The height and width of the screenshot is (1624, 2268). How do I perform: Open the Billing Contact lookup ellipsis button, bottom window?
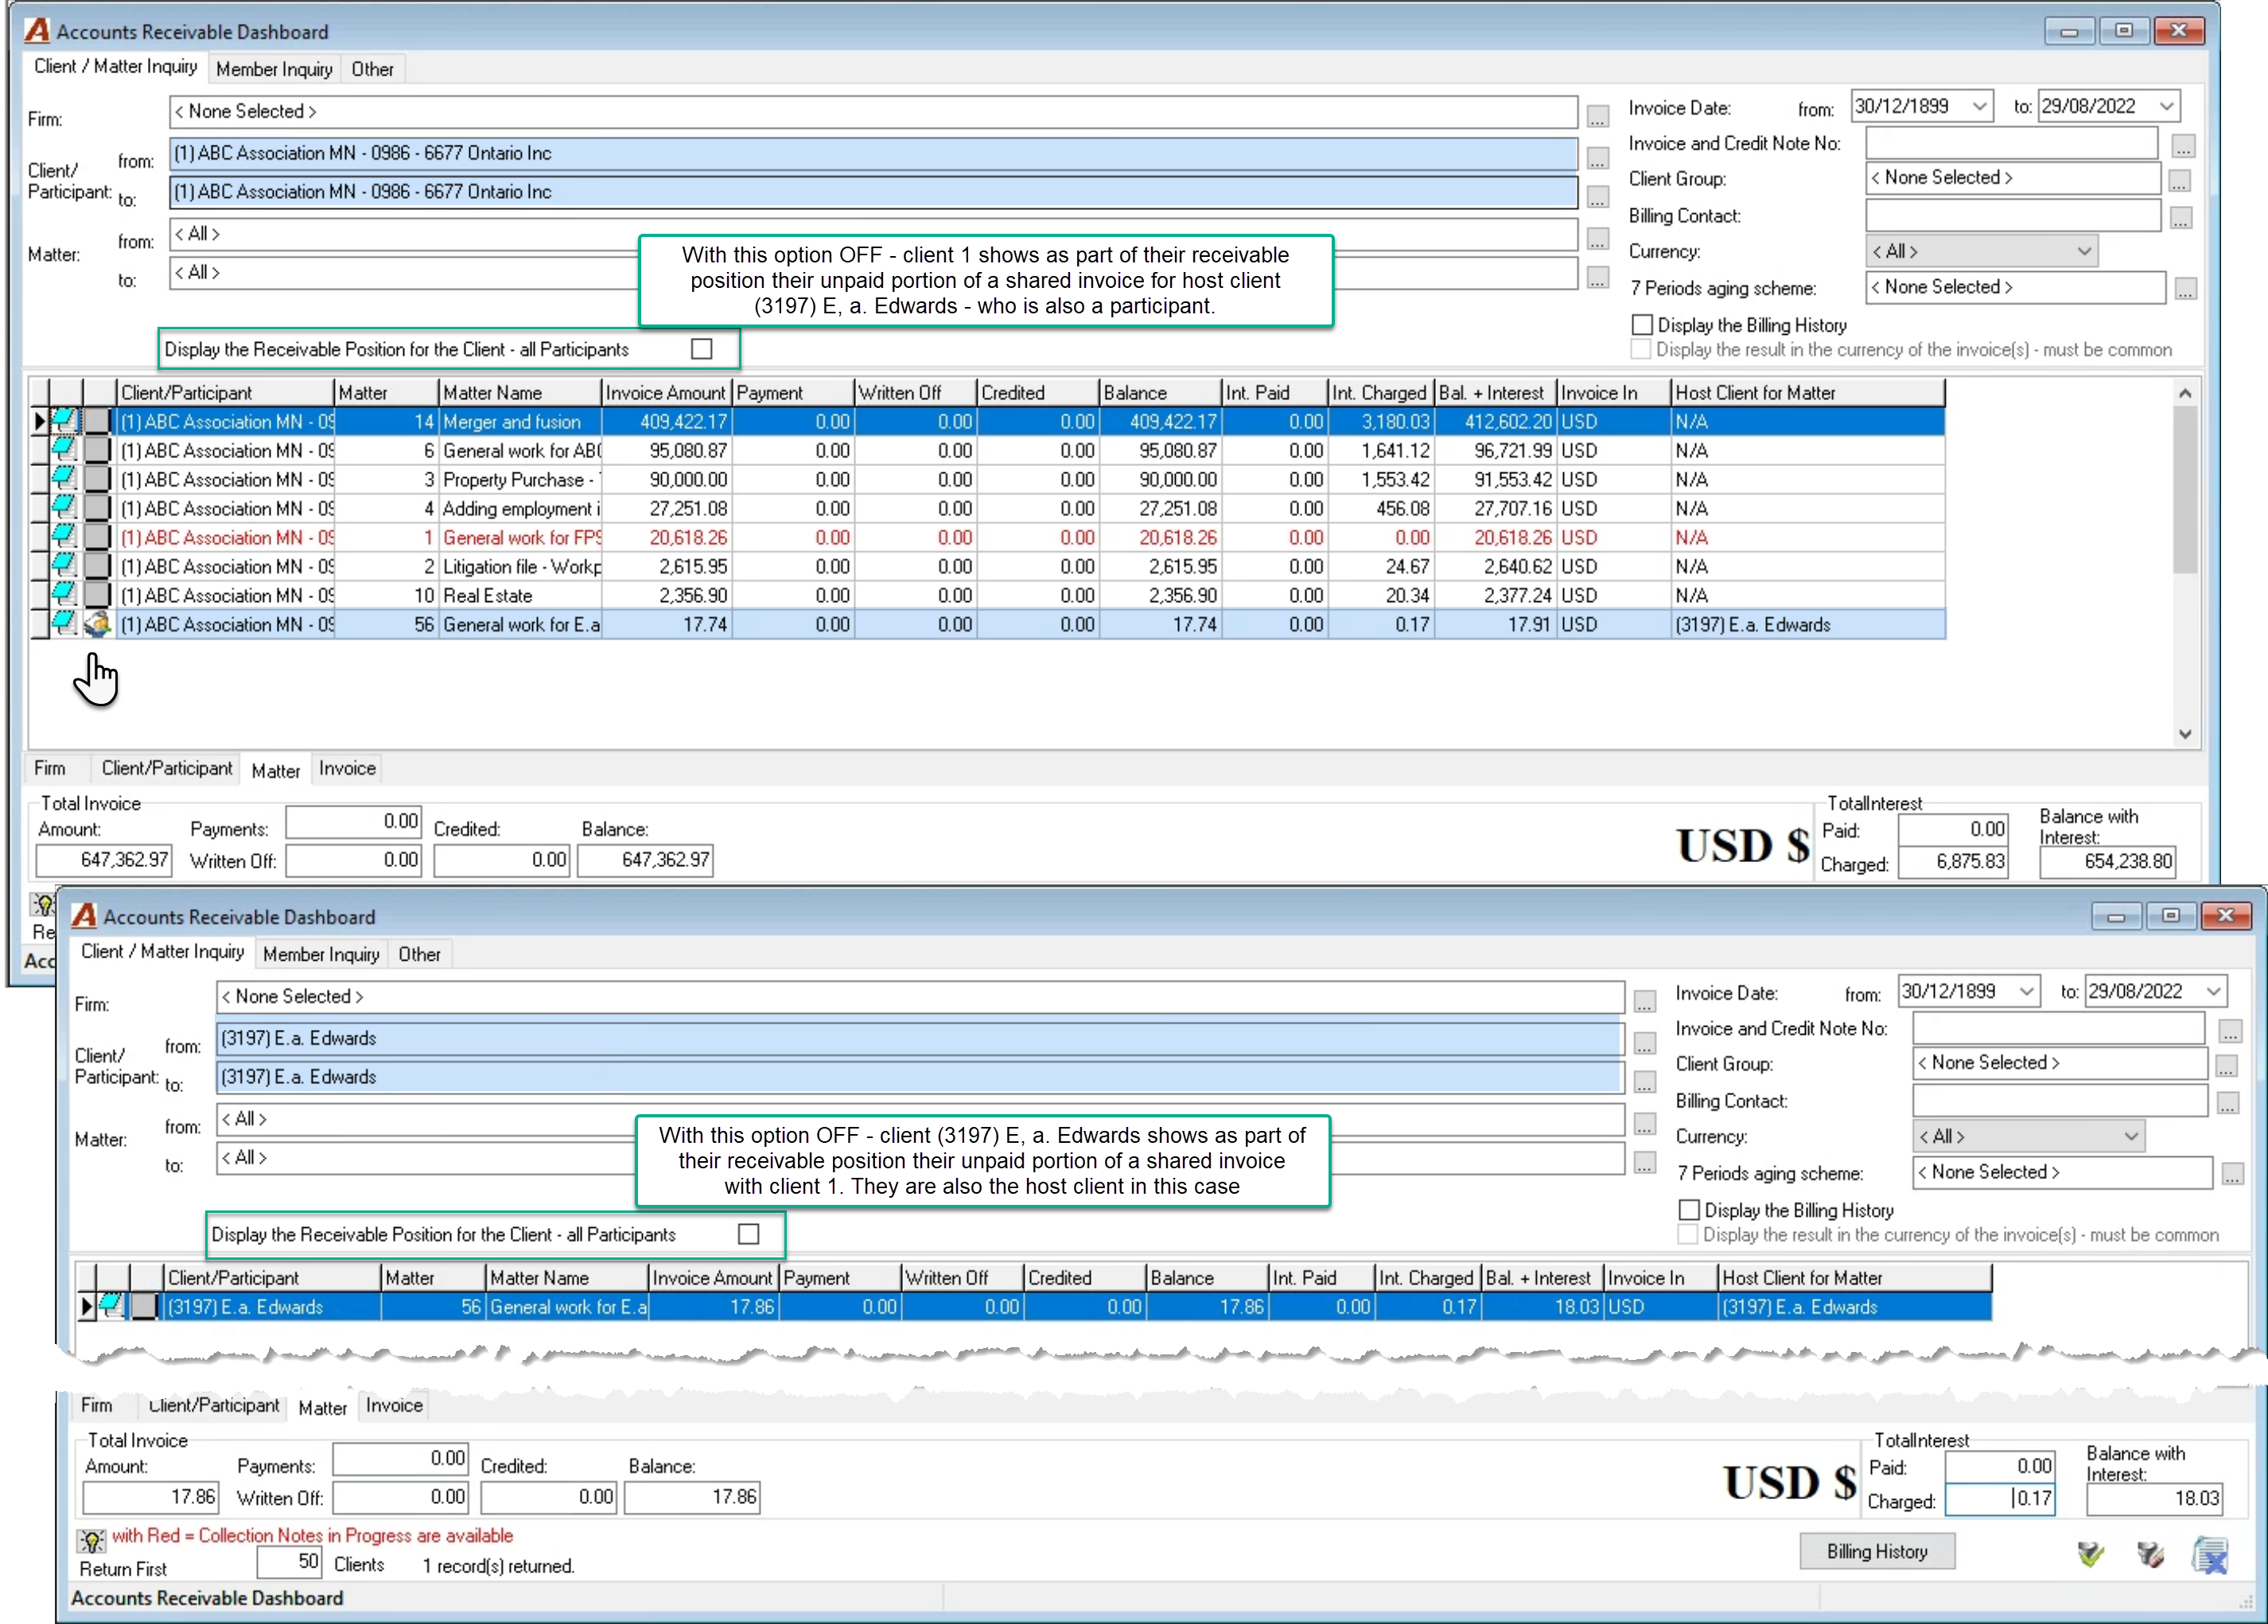pyautogui.click(x=2227, y=1103)
